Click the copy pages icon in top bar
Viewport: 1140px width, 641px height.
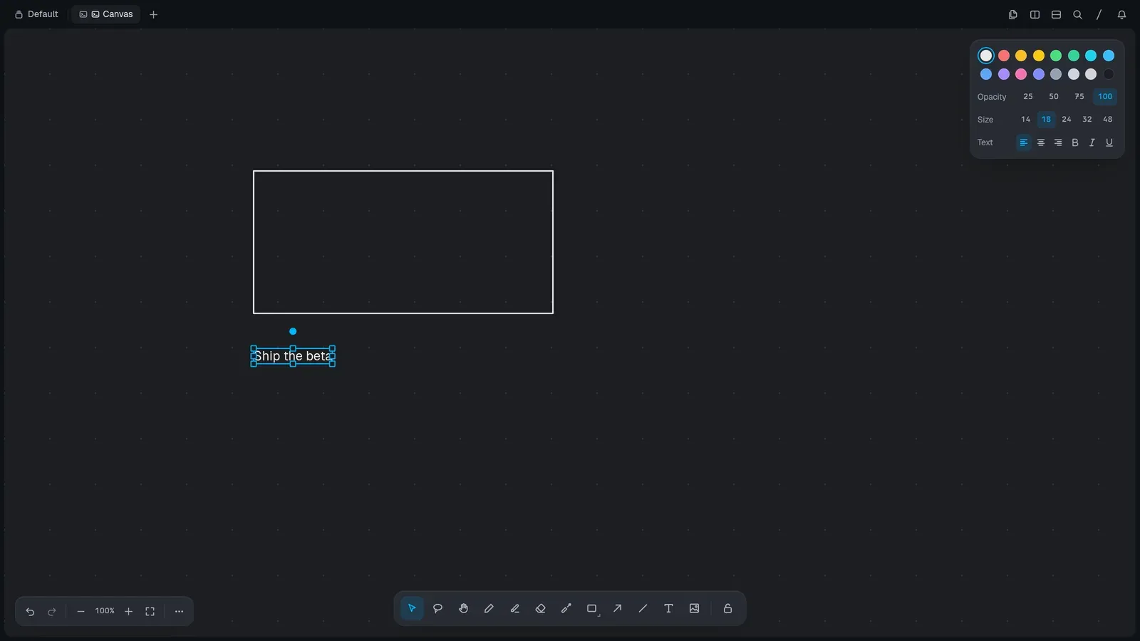click(1012, 14)
